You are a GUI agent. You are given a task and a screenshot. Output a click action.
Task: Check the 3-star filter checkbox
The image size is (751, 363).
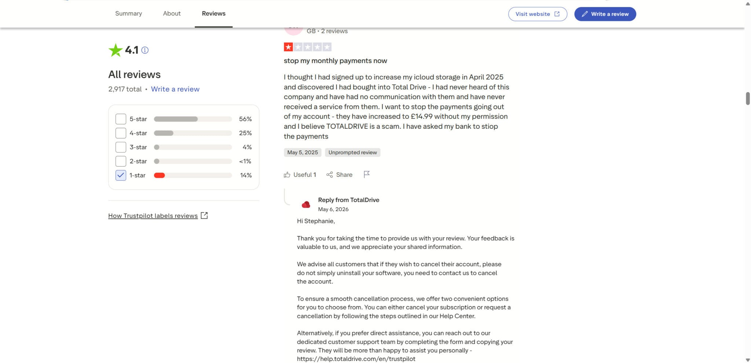coord(121,147)
